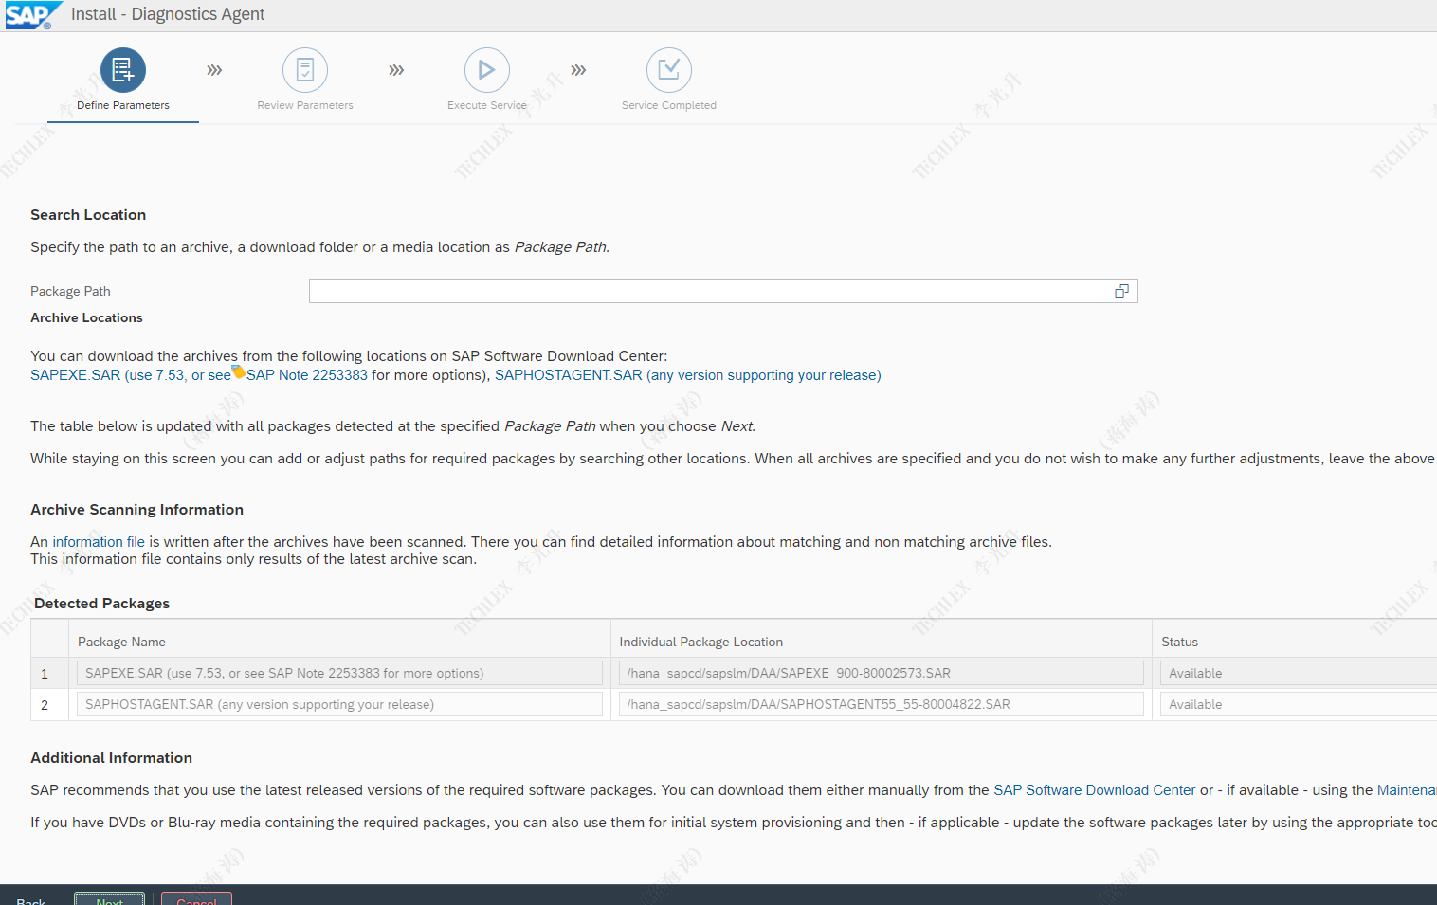Select the Status column header
This screenshot has height=905, width=1437.
[x=1180, y=642]
